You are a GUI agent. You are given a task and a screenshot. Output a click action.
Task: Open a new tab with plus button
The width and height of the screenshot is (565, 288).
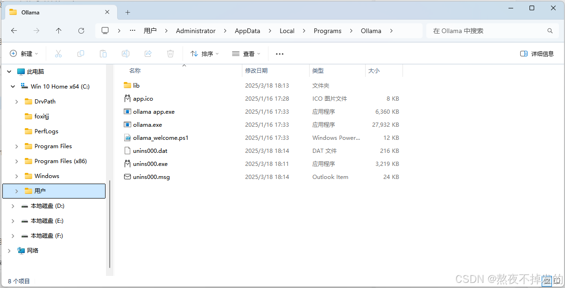(127, 12)
